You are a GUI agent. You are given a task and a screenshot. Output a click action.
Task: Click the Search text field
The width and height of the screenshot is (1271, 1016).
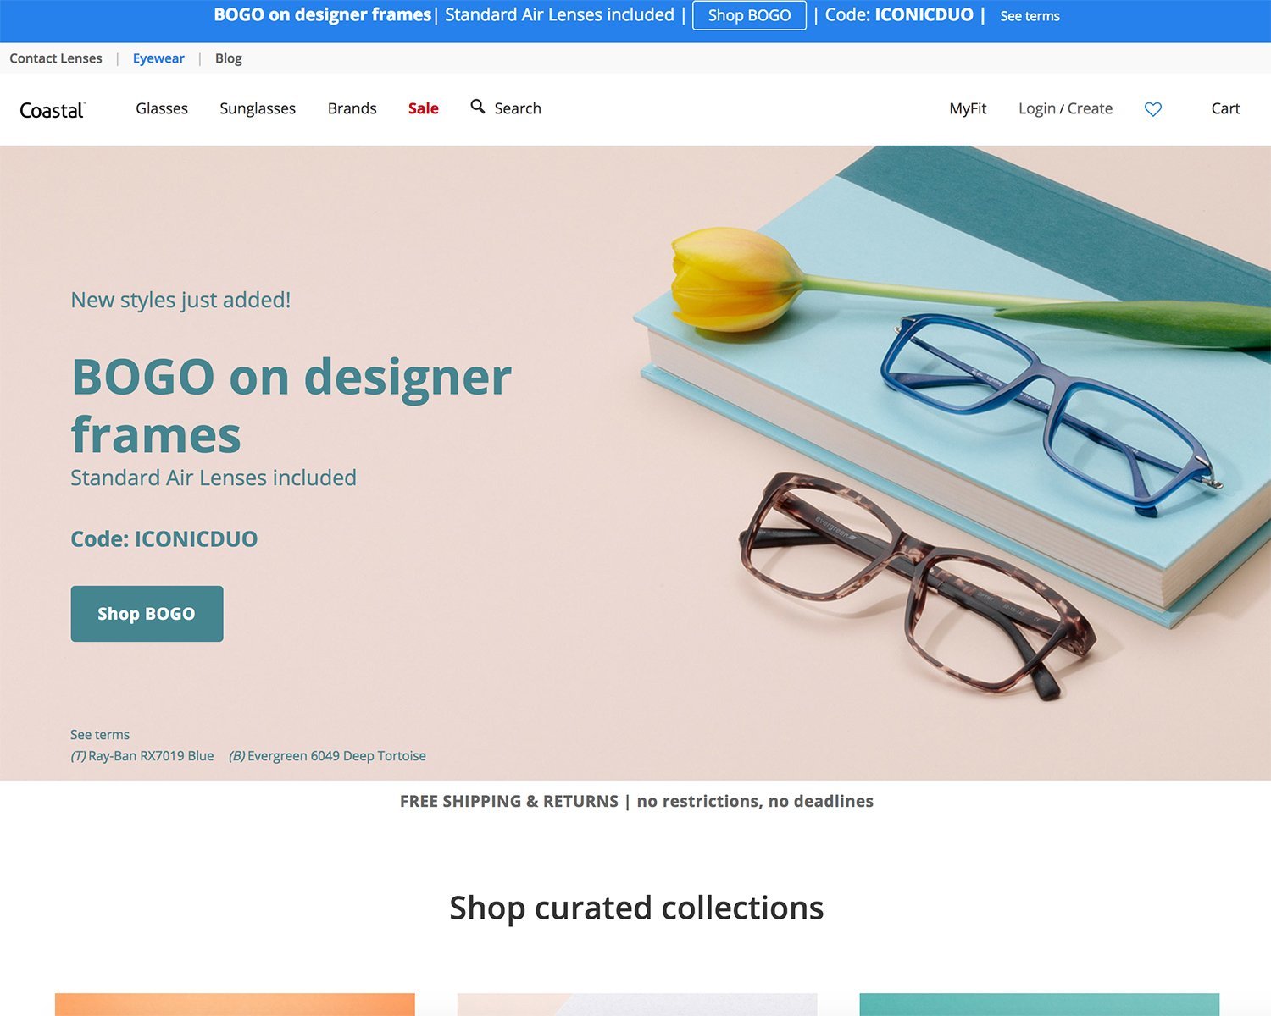click(518, 108)
